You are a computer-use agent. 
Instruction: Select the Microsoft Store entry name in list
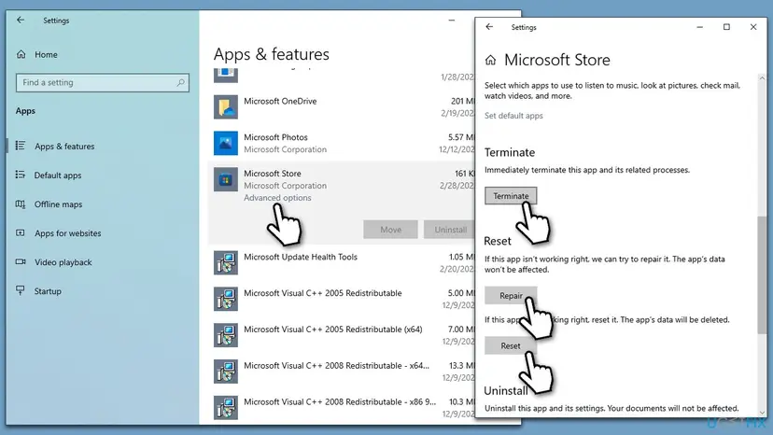click(272, 174)
